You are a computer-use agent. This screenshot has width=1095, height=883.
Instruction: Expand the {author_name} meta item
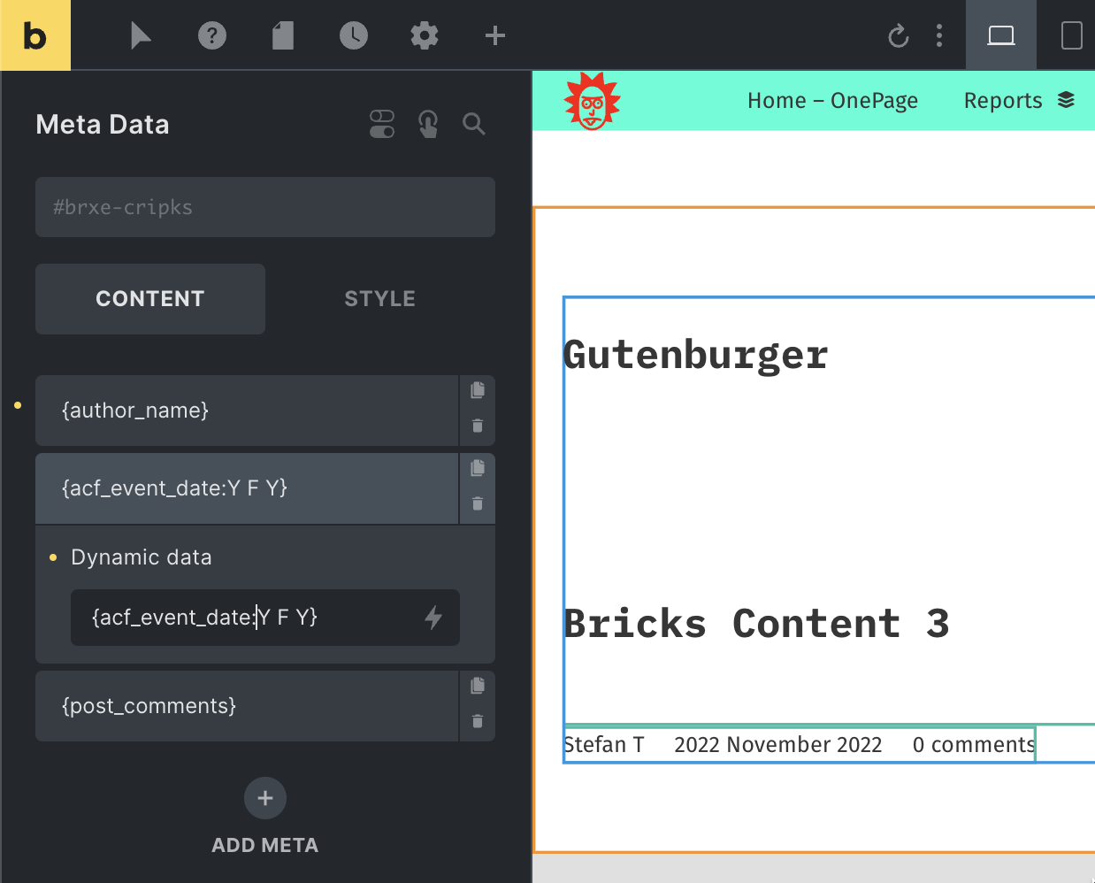coord(246,411)
